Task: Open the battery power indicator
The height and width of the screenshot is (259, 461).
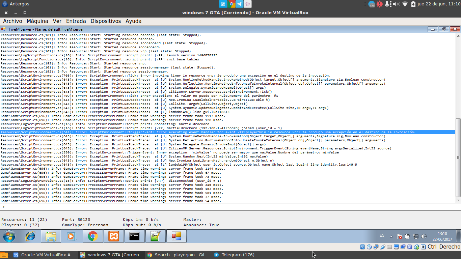Action: [413, 4]
